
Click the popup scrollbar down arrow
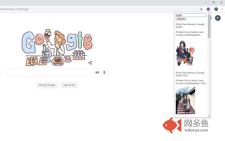click(209, 116)
